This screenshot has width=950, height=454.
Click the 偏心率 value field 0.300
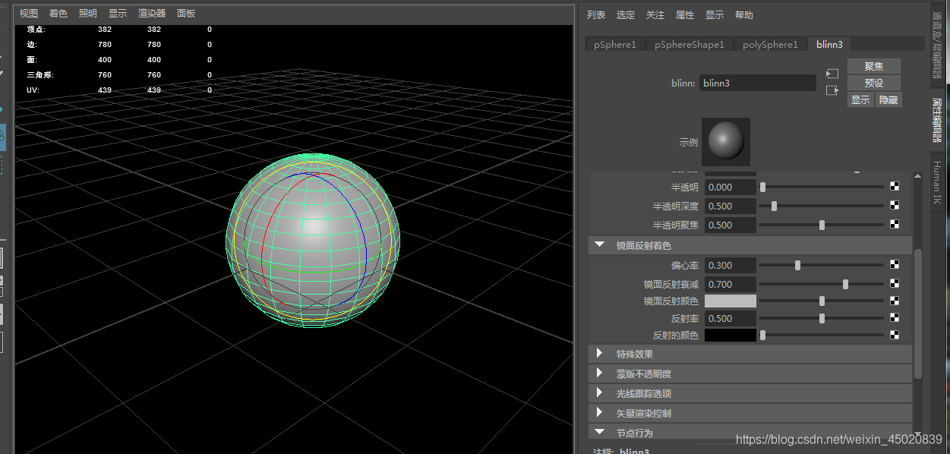pyautogui.click(x=731, y=265)
